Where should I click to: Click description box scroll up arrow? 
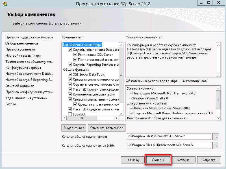click(218, 45)
